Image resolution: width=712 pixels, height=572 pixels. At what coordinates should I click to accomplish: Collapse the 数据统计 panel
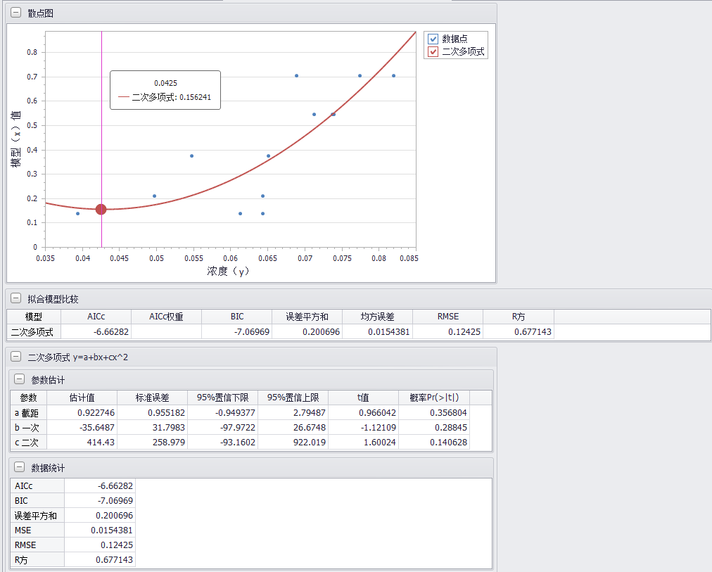tap(20, 468)
